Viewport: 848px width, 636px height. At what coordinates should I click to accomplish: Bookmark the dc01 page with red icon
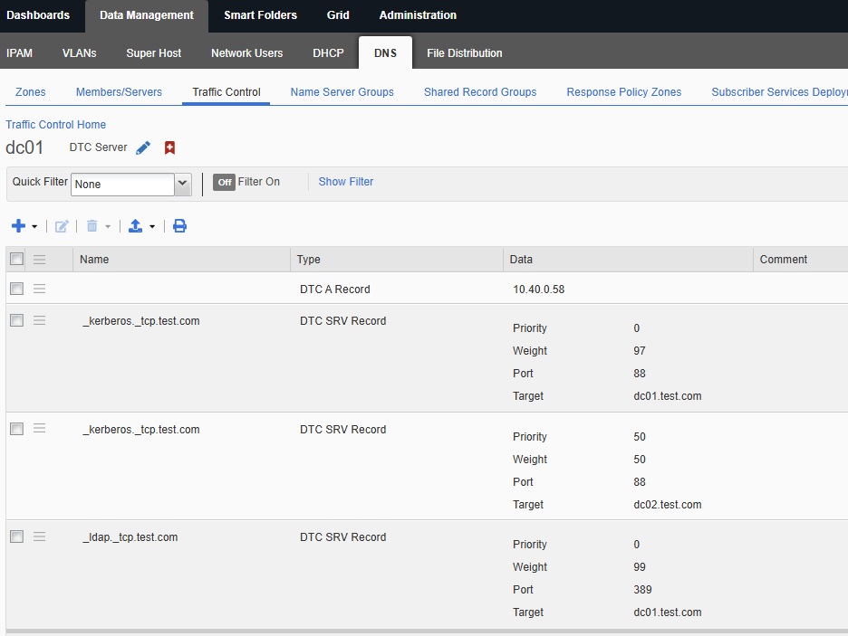click(169, 148)
